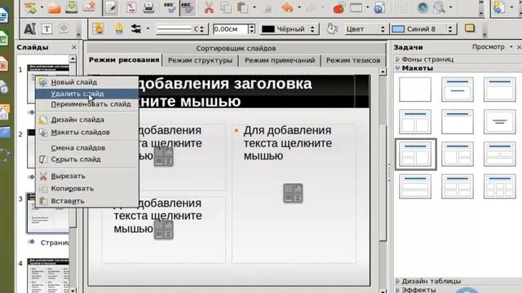This screenshot has width=522, height=293.
Task: Click the printer icon
Action: coord(148,7)
